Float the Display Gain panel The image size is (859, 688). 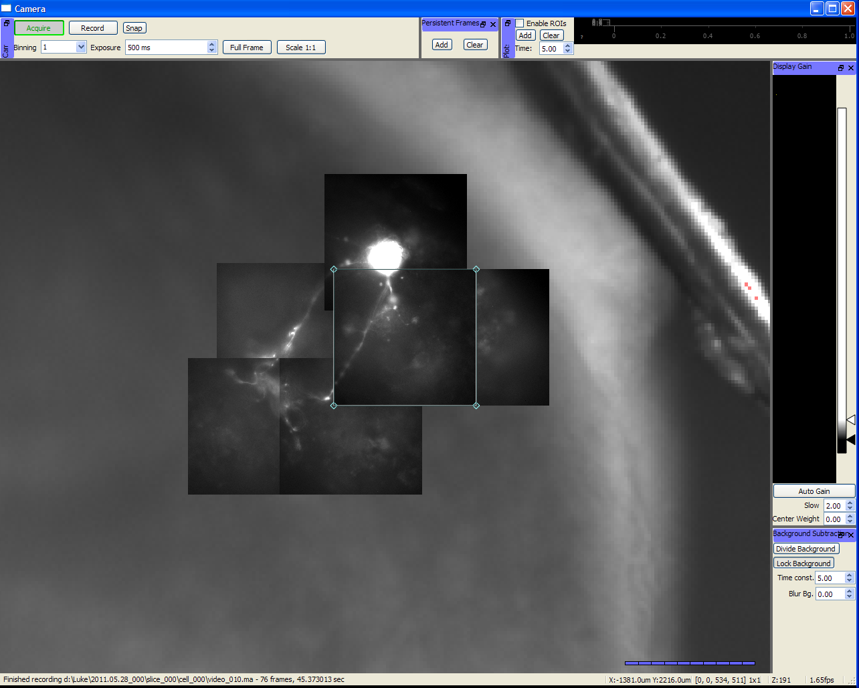tap(842, 68)
